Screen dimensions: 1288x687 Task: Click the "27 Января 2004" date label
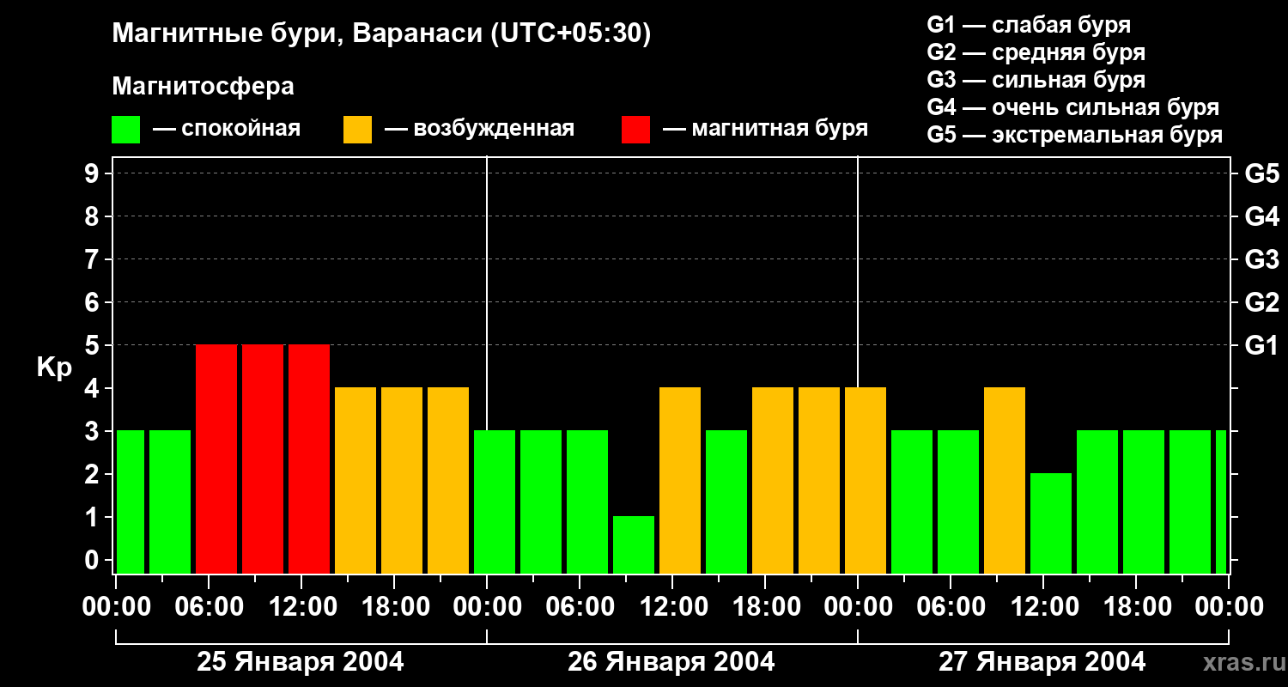coord(1042,662)
